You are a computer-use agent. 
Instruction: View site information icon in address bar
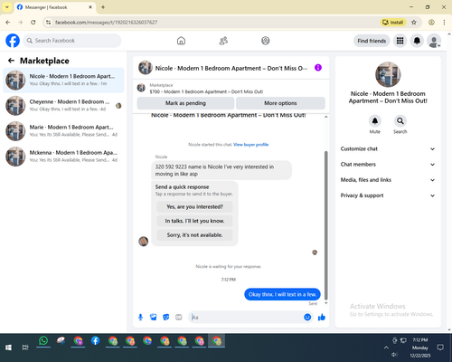pyautogui.click(x=48, y=23)
